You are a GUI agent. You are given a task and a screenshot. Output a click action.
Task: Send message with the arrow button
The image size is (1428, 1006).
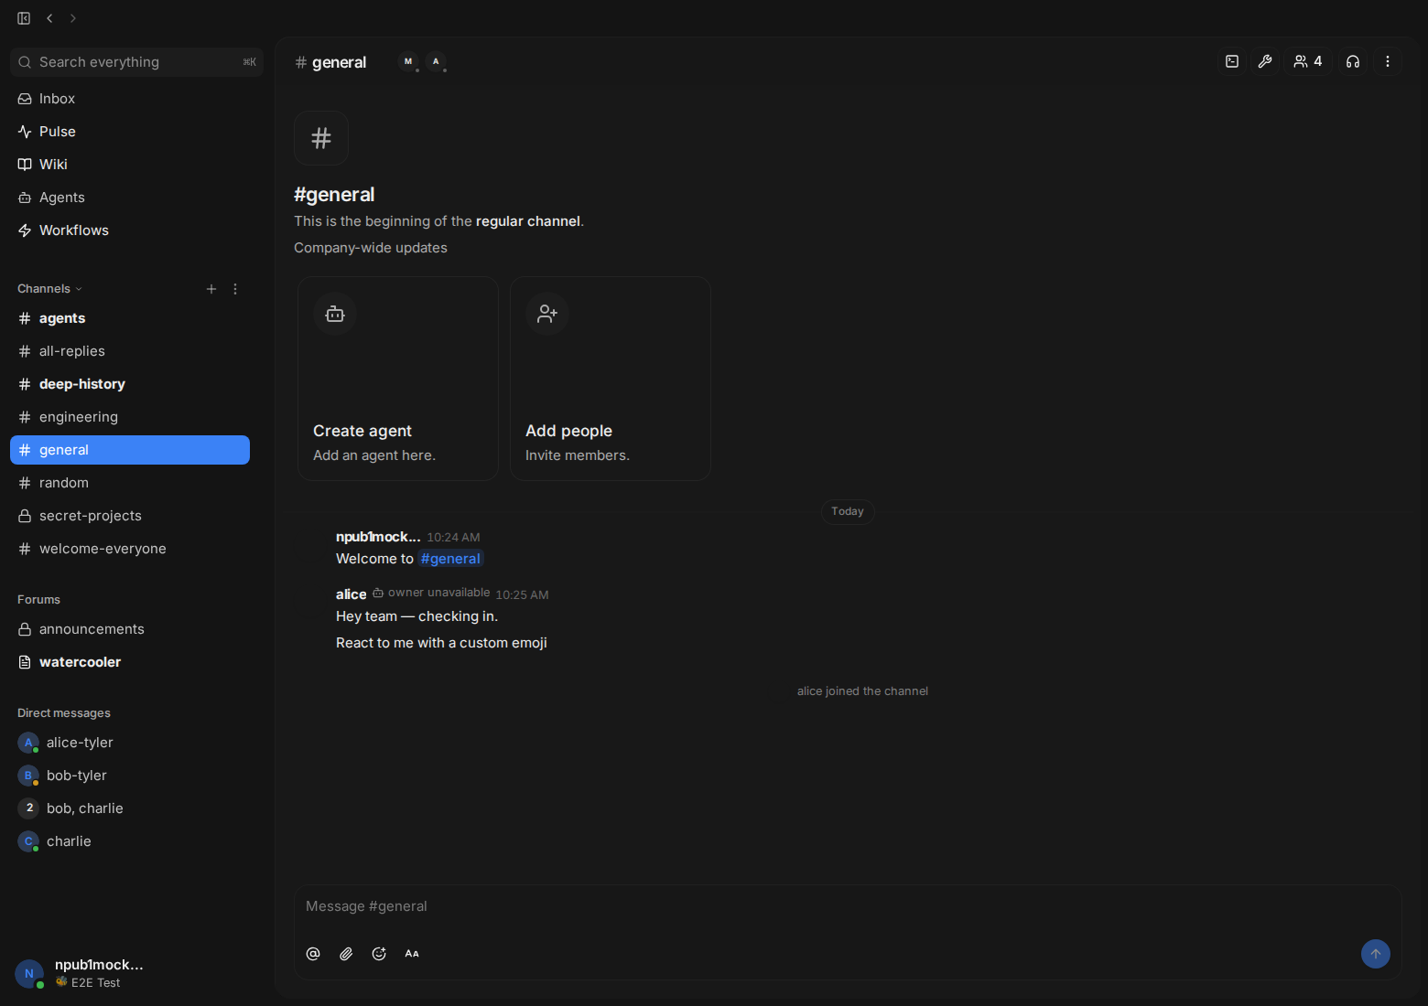click(x=1376, y=954)
